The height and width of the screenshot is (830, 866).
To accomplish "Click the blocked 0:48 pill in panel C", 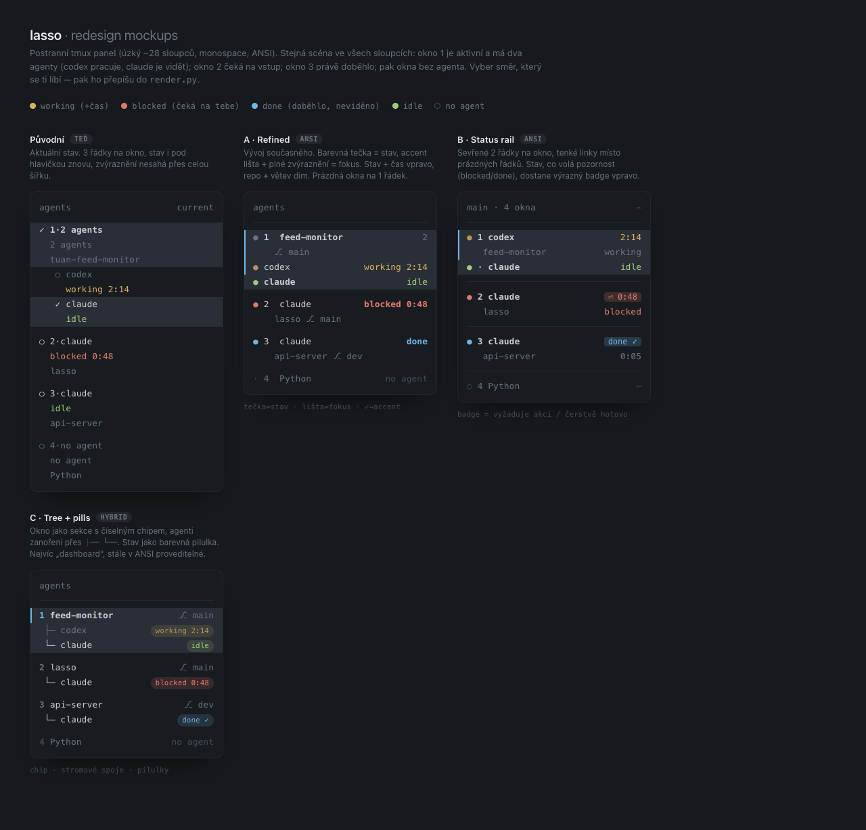I will click(x=182, y=683).
